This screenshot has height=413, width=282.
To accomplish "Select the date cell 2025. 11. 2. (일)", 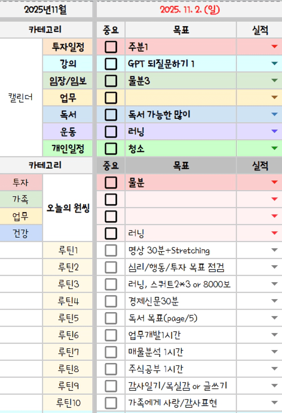I will pos(190,10).
